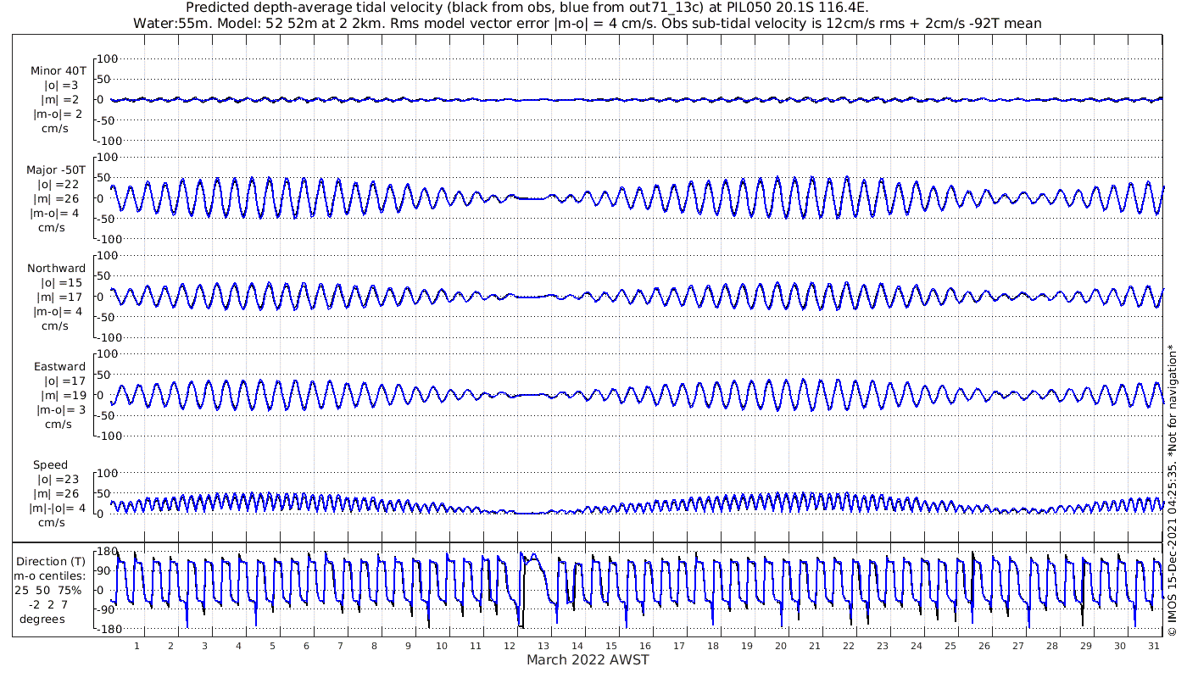The width and height of the screenshot is (1187, 678).
Task: Click day 31 on the time axis
Action: [1153, 645]
